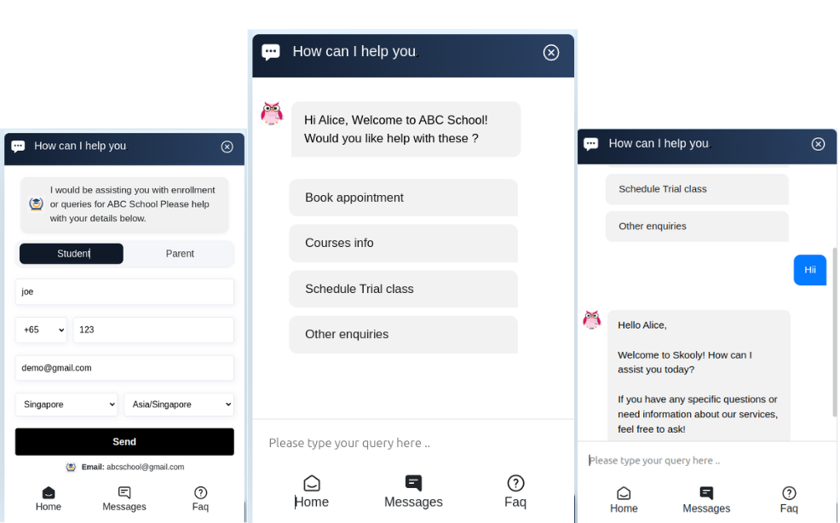The image size is (840, 523).
Task: Click the Home icon in left form widget
Action: (x=49, y=492)
